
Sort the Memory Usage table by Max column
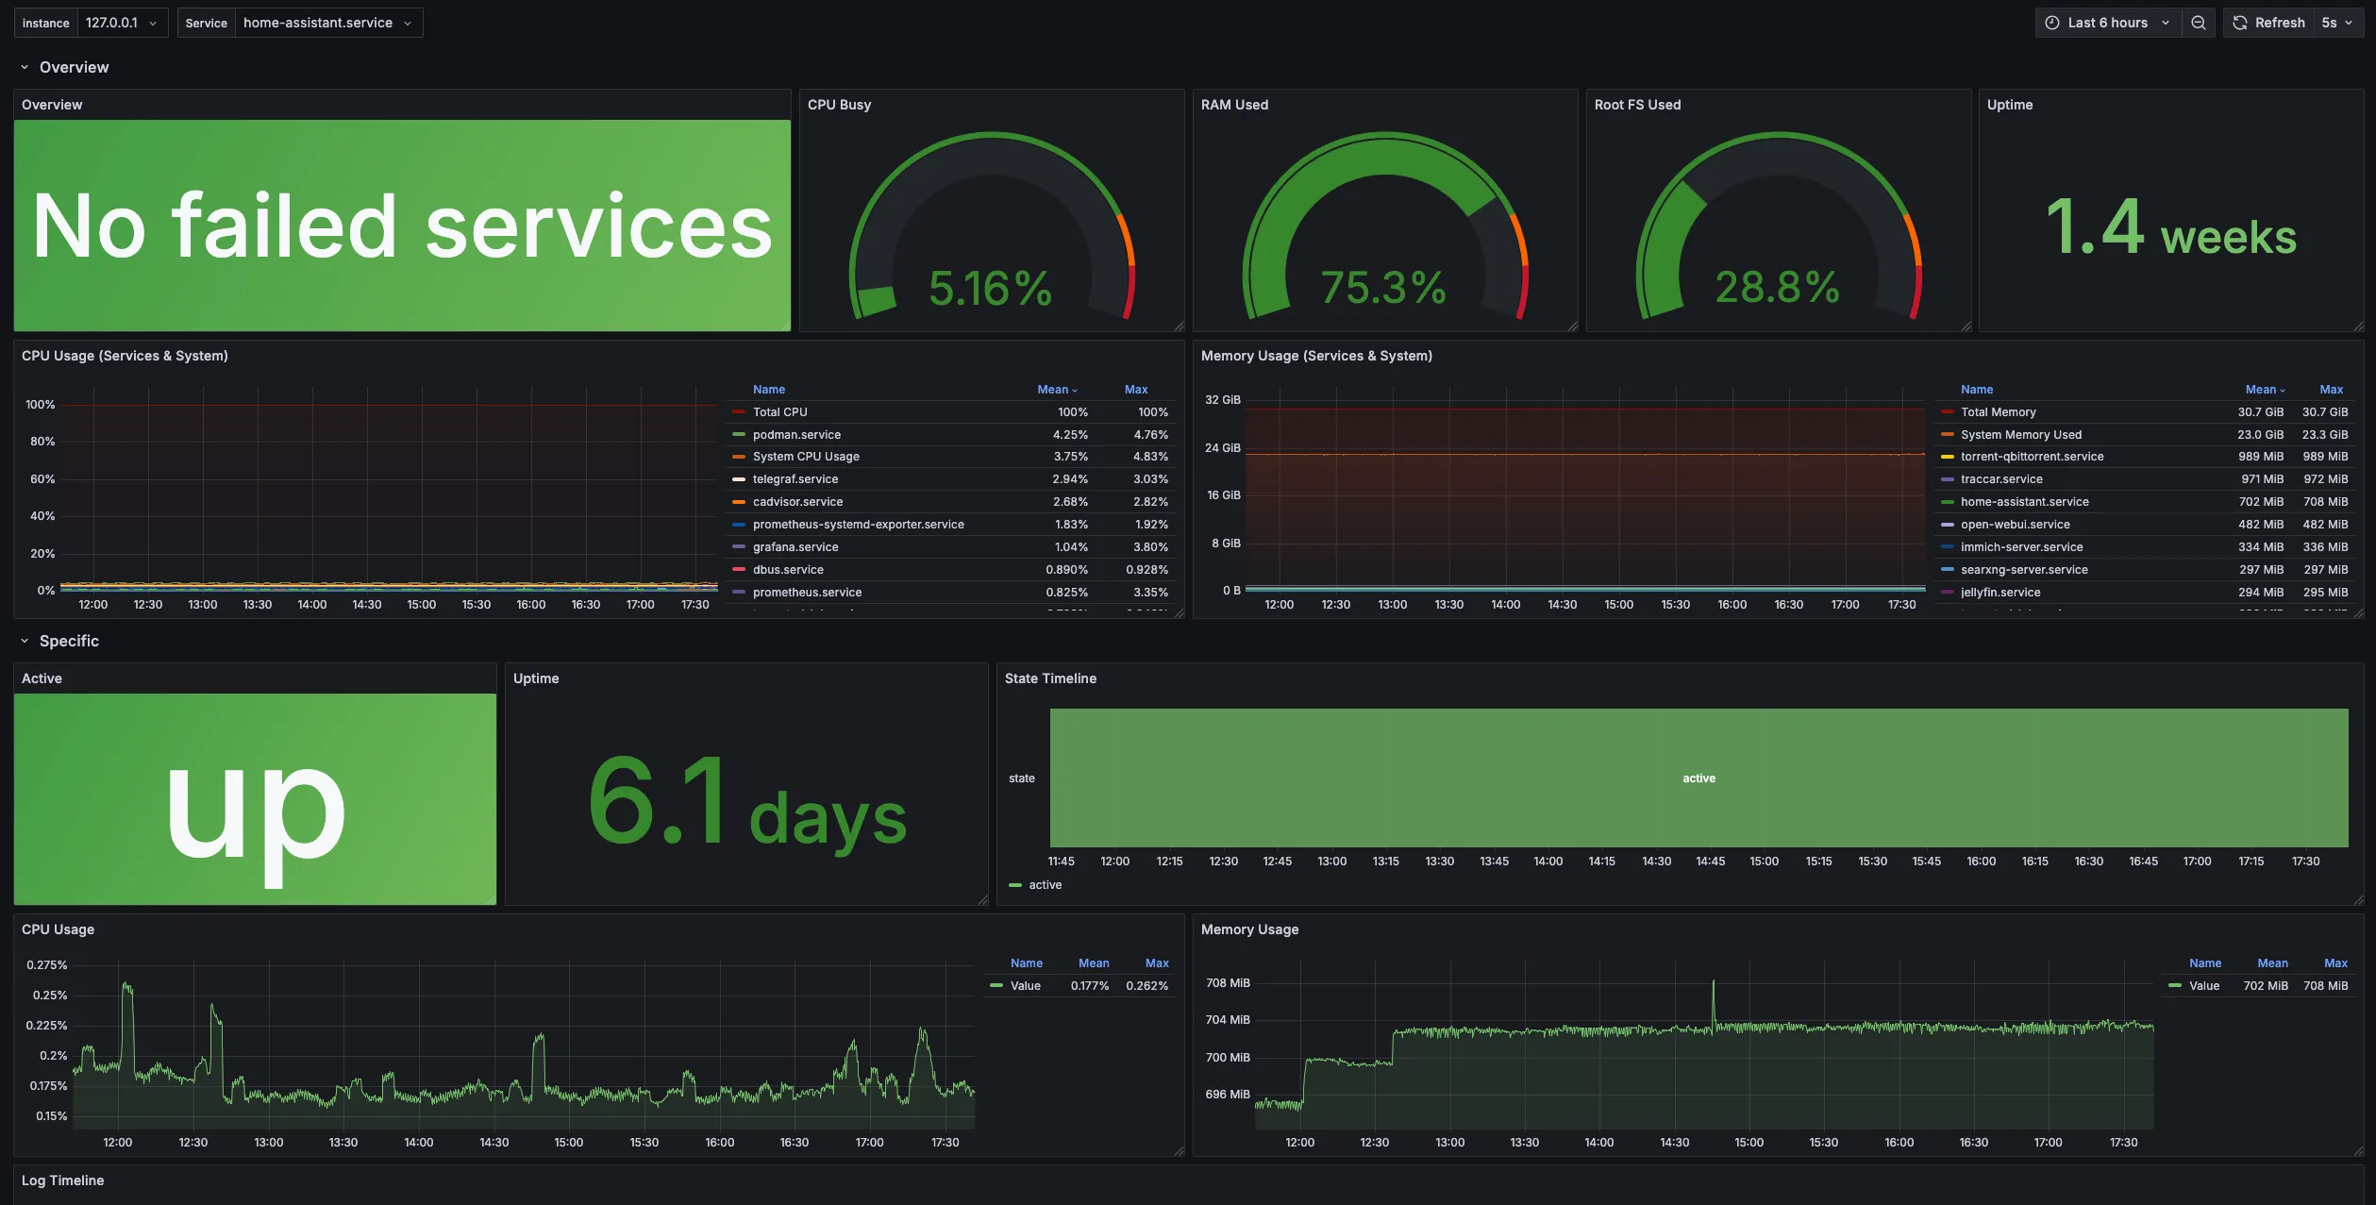coord(2331,389)
